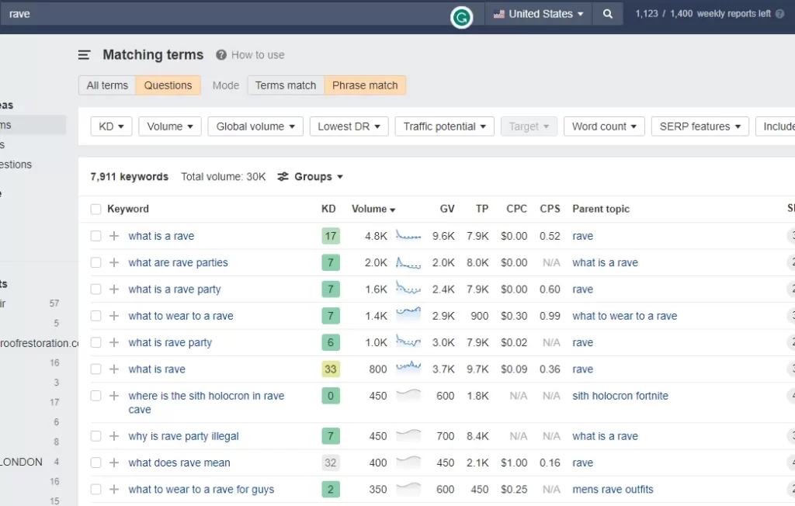
Task: Open the Groups dropdown
Action: click(311, 177)
